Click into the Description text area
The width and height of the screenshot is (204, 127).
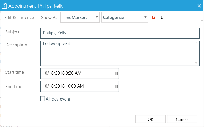pos(120,53)
